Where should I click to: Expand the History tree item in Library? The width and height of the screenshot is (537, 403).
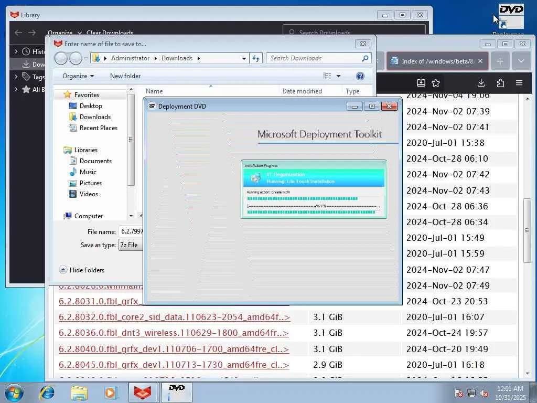pos(16,51)
